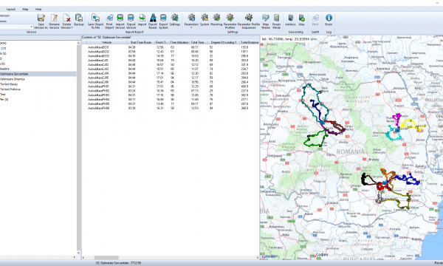The height and width of the screenshot is (266, 443).
Task: Select Optimizare Dinamica in the tree
Action: [13, 79]
